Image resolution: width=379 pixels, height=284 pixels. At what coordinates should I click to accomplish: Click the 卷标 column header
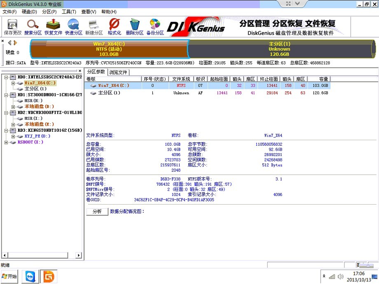click(113, 79)
